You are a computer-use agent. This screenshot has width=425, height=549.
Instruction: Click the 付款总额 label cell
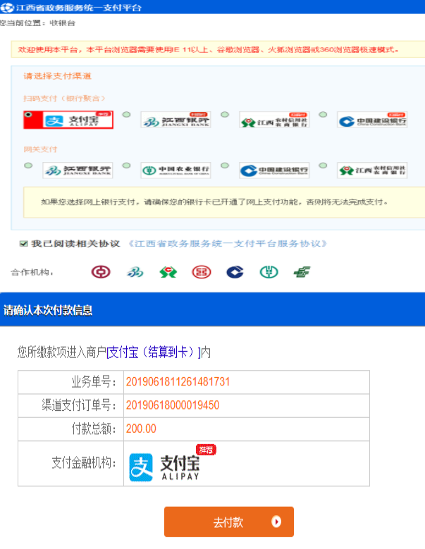70,429
